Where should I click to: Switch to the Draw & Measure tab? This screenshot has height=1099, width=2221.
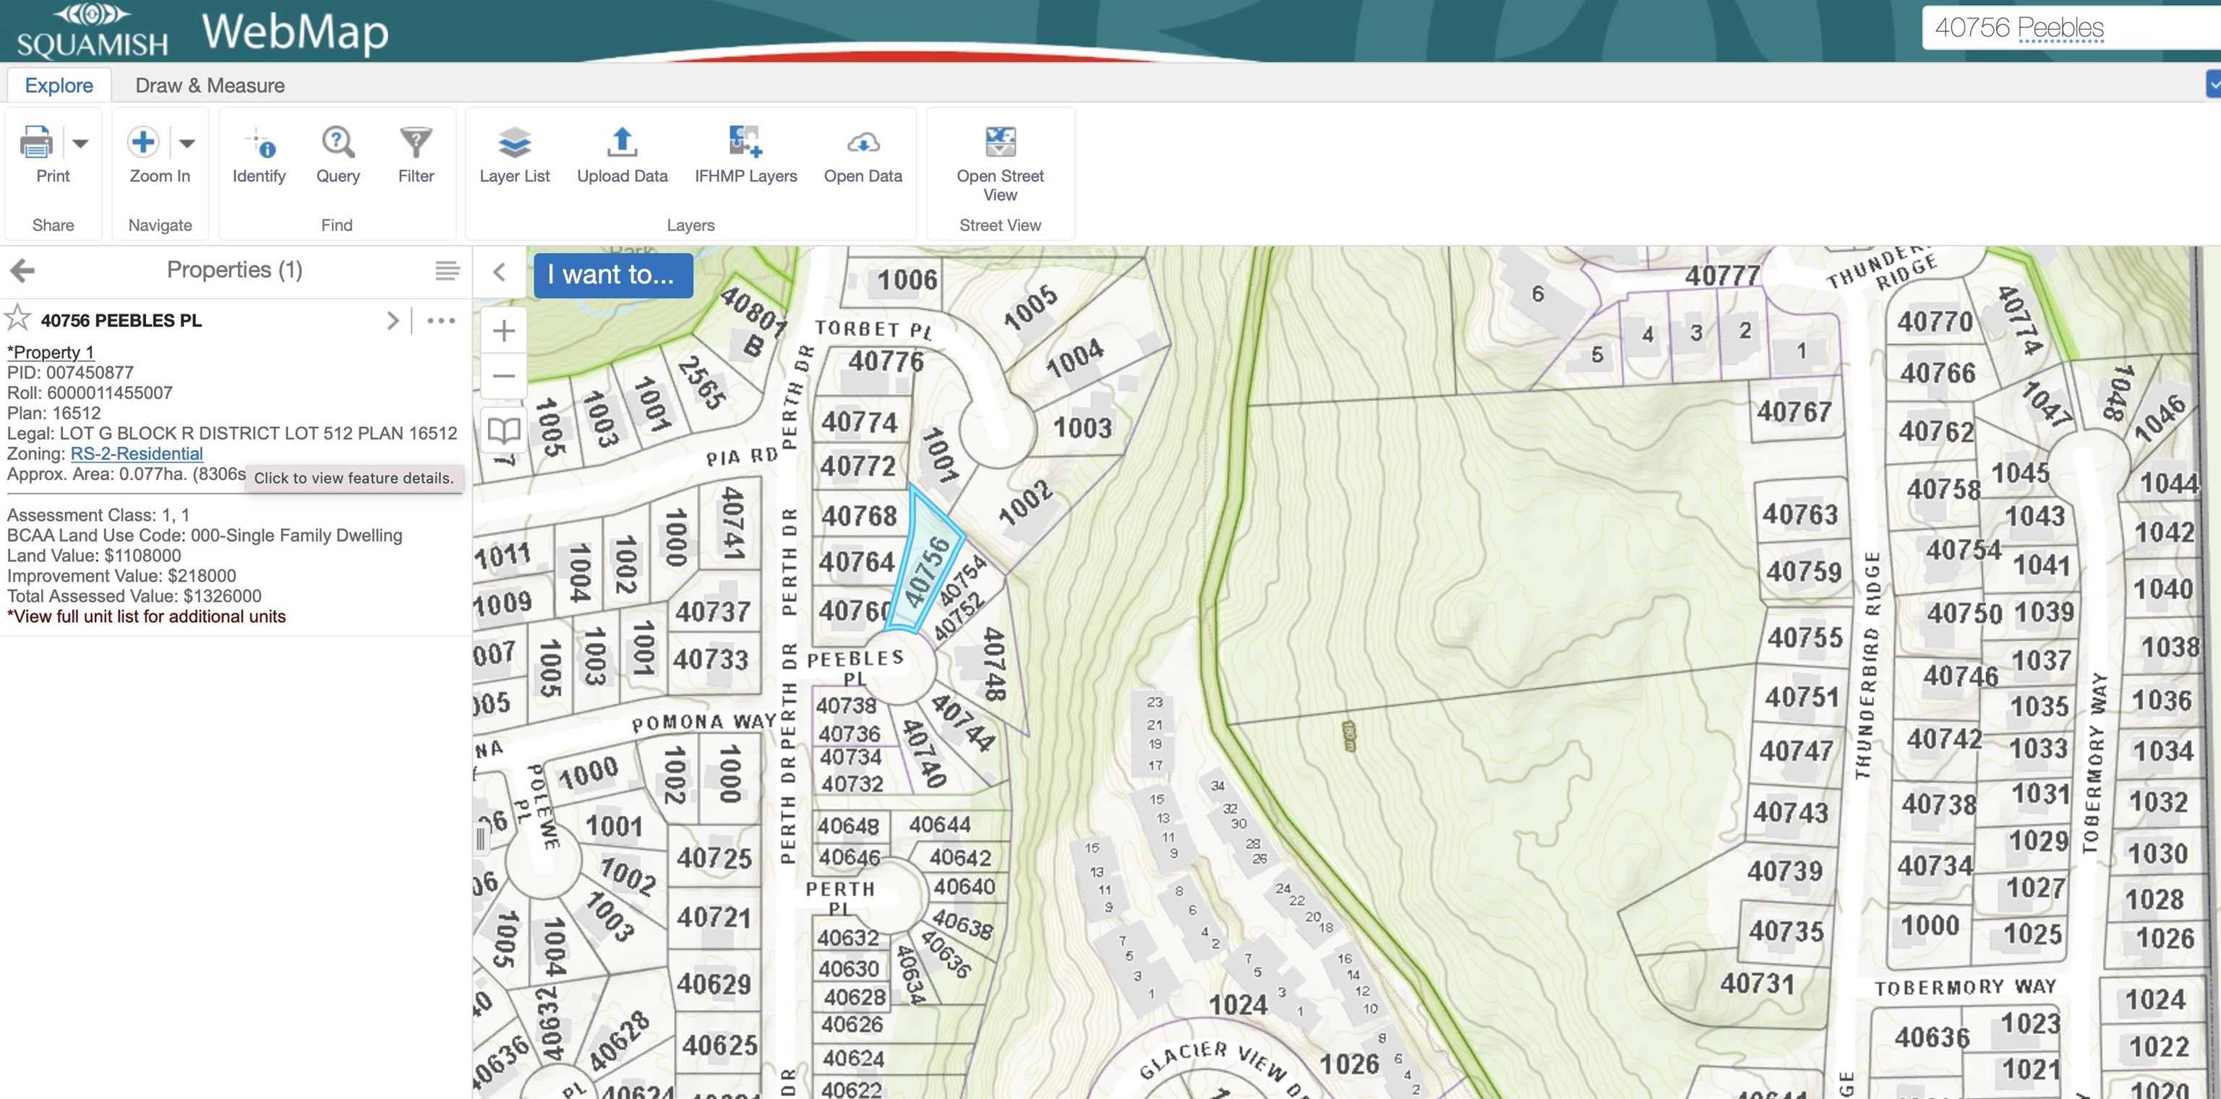click(210, 85)
